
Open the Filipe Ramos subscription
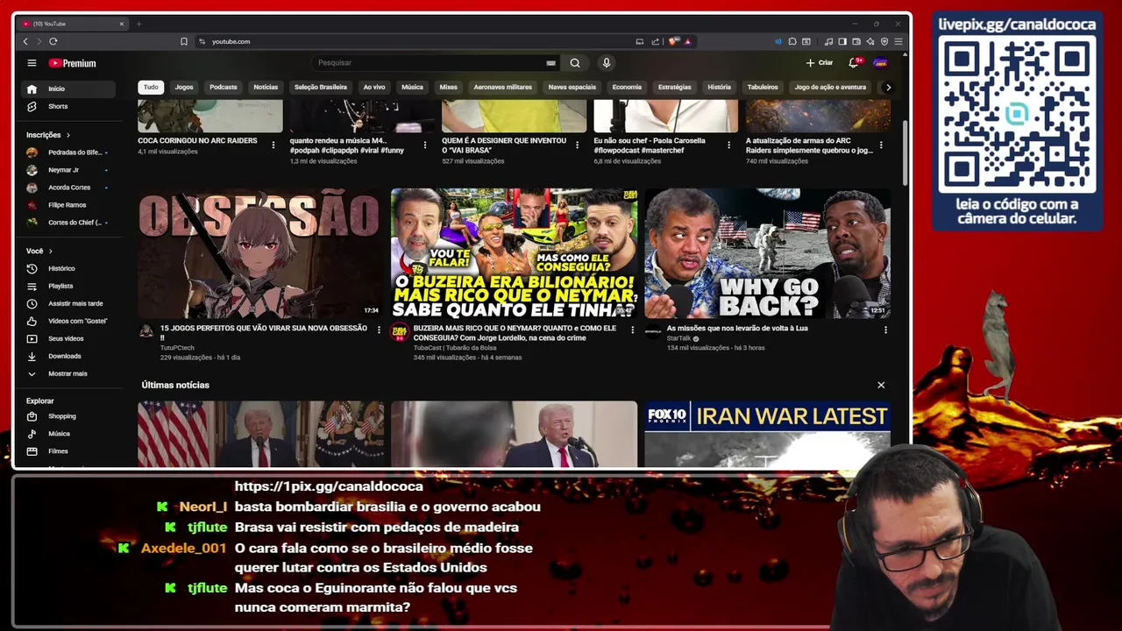coord(68,205)
